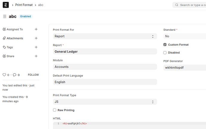Click the heart like icon
Screen dimensions: 206x129
4,75
